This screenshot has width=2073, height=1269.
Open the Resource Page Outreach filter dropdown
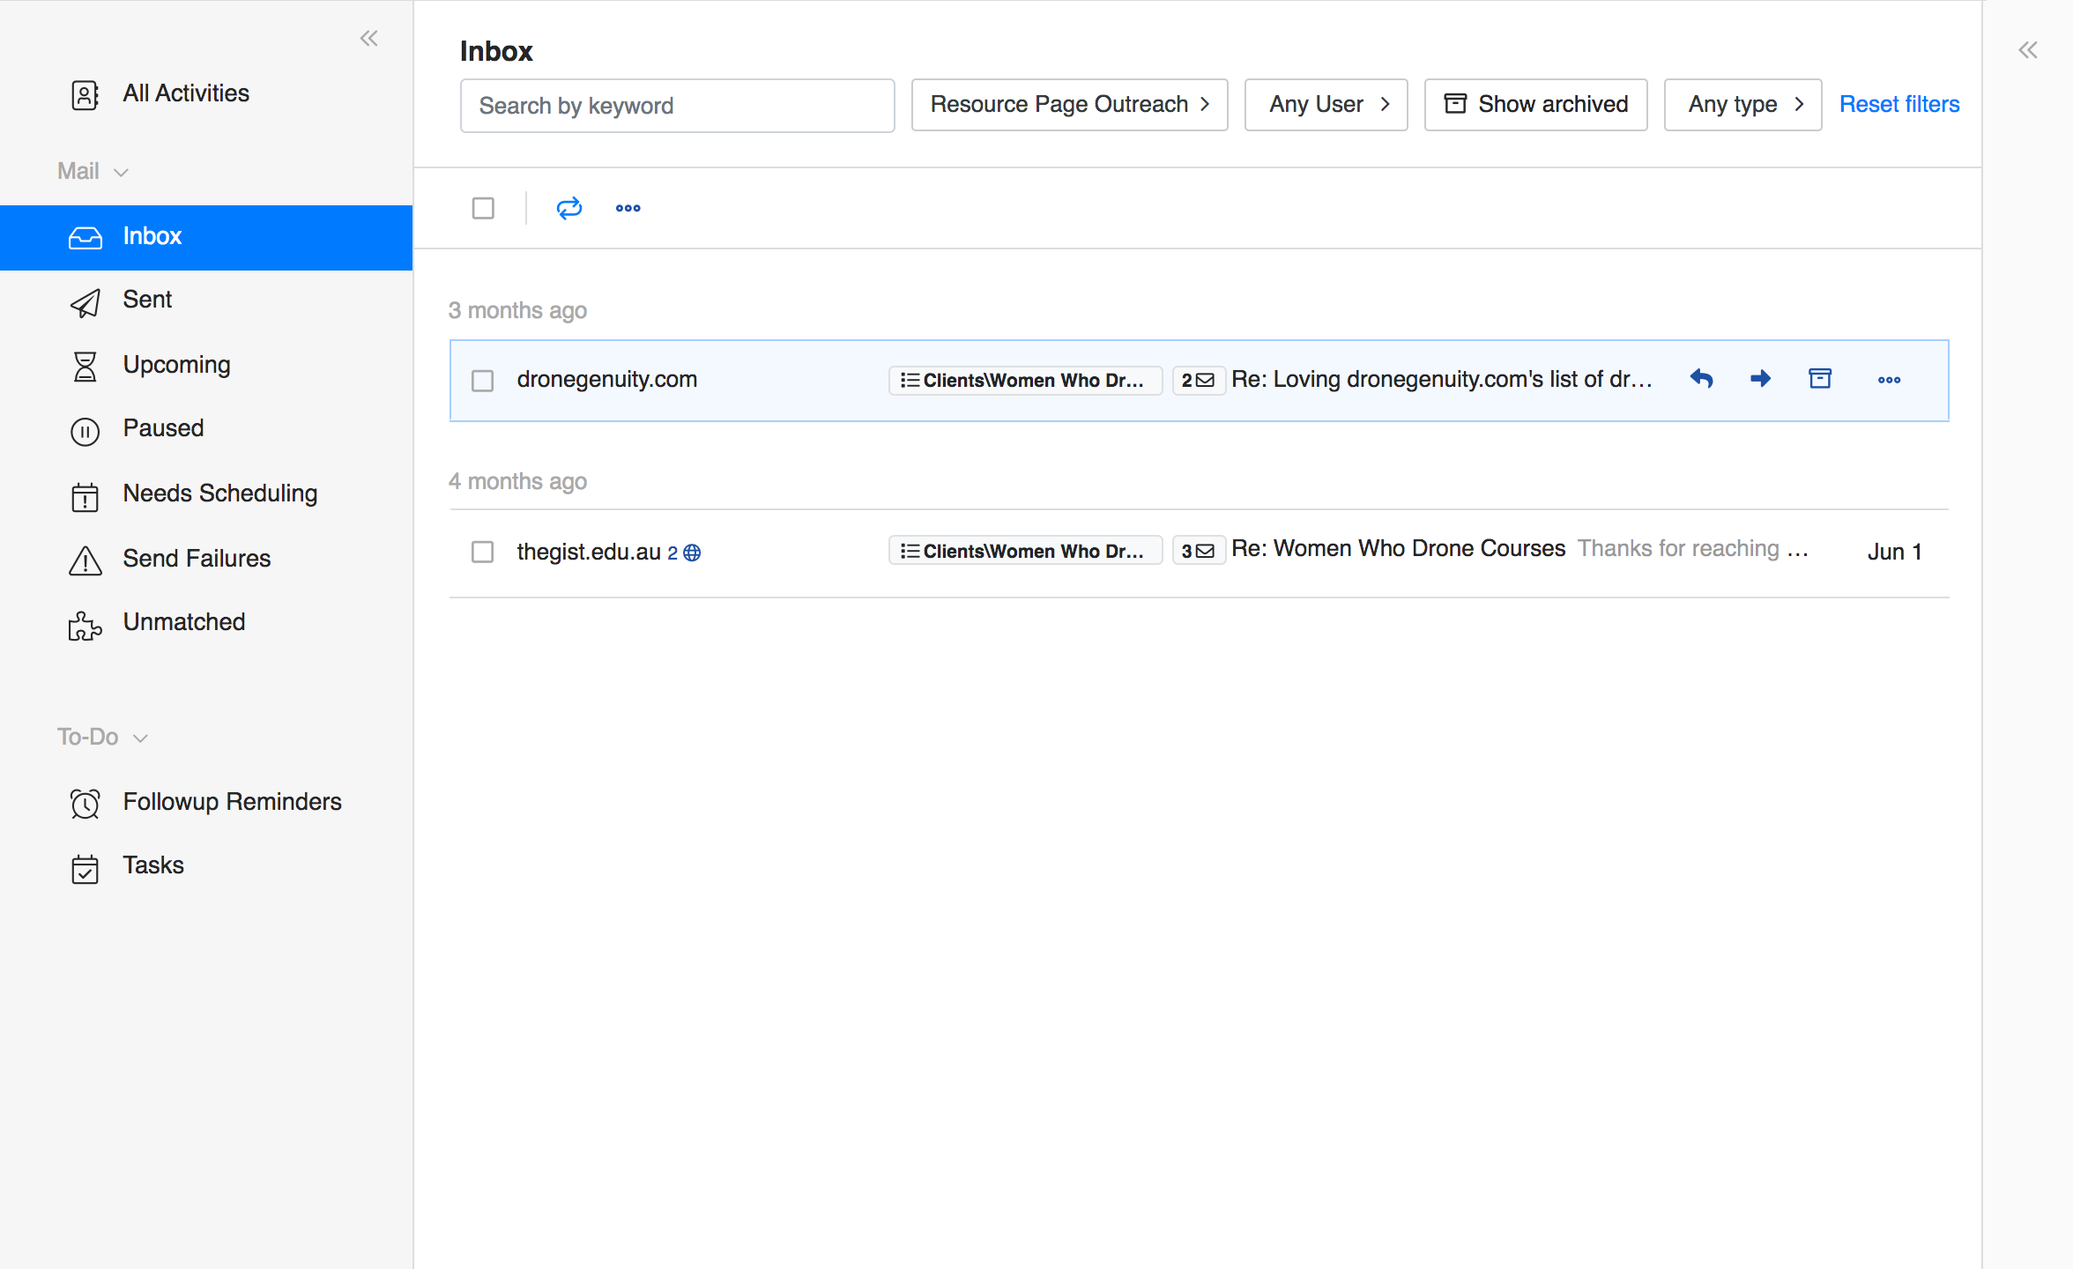click(1069, 105)
